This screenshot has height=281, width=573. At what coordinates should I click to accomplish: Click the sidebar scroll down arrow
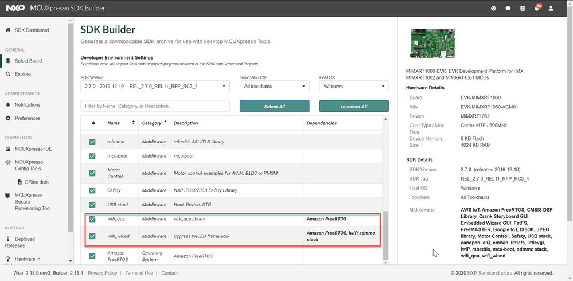71,260
